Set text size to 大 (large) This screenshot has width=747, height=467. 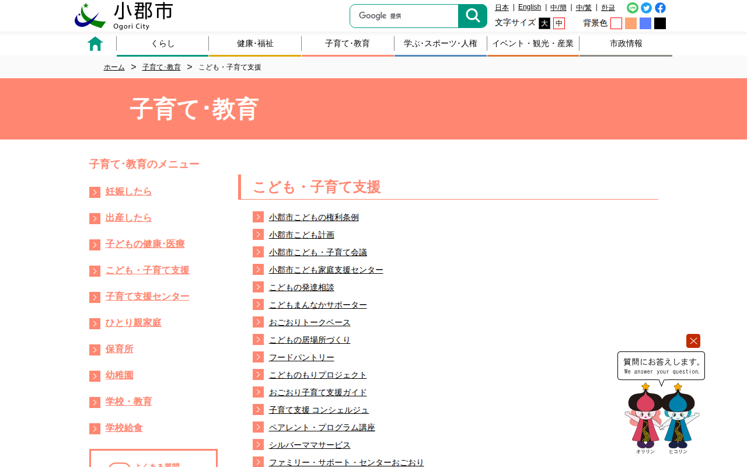tap(544, 23)
